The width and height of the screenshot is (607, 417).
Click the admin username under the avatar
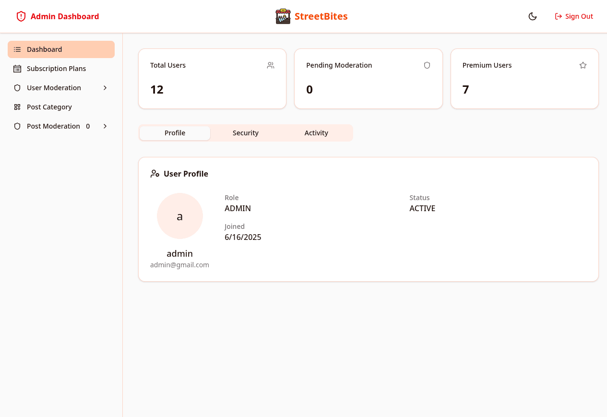point(180,253)
